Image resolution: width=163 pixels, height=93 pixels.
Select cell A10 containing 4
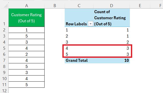26,79
